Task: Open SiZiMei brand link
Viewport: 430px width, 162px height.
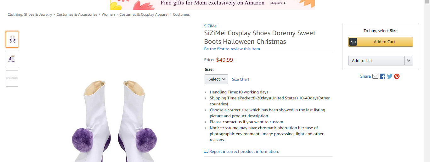Action: [211, 26]
